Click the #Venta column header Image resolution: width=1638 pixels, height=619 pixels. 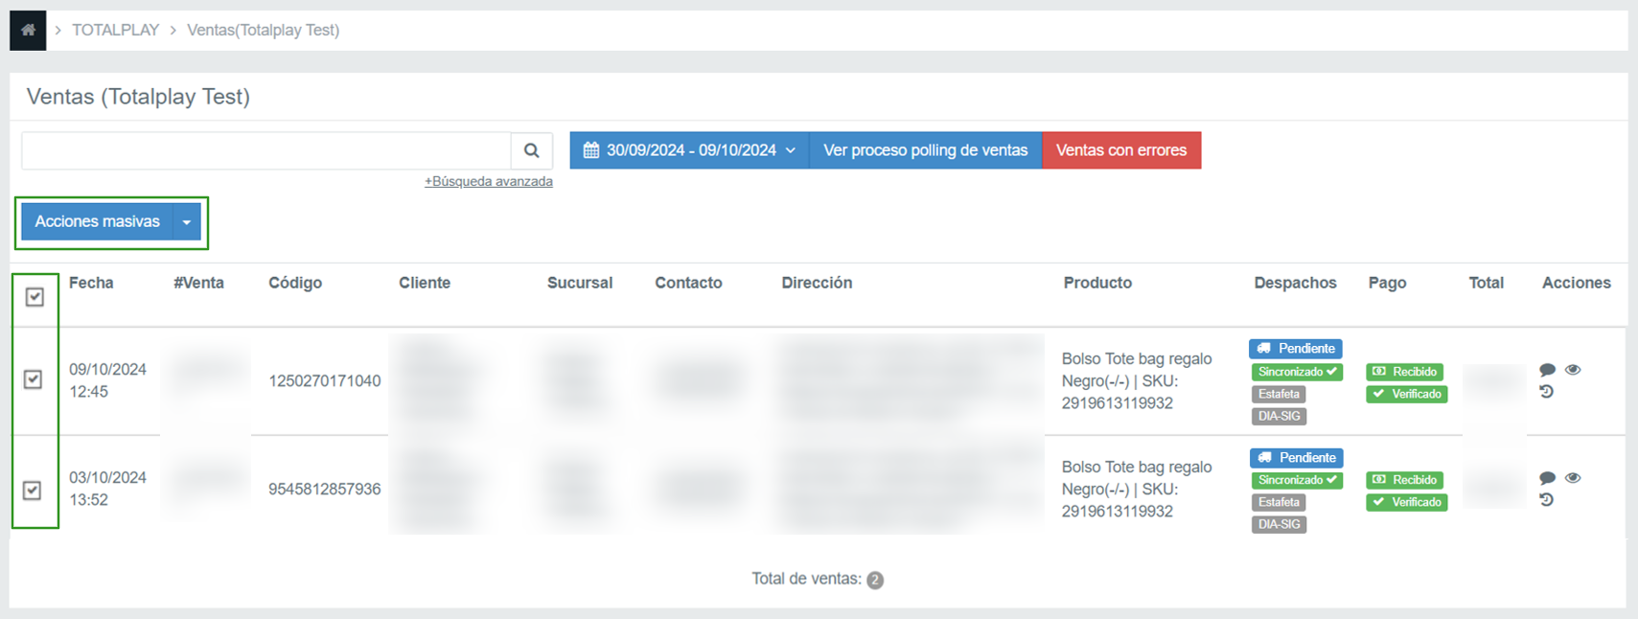point(198,283)
